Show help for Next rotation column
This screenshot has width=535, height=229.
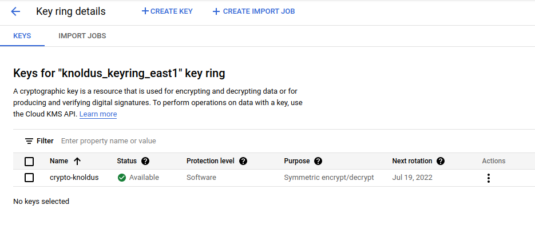(441, 161)
